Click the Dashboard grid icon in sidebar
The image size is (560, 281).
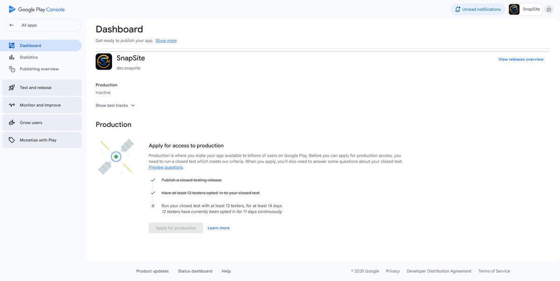click(x=12, y=46)
